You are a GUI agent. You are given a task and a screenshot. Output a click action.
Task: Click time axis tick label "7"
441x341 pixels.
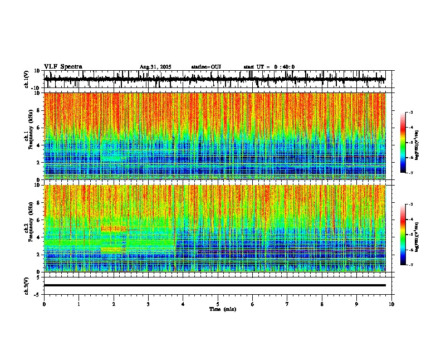click(x=287, y=304)
